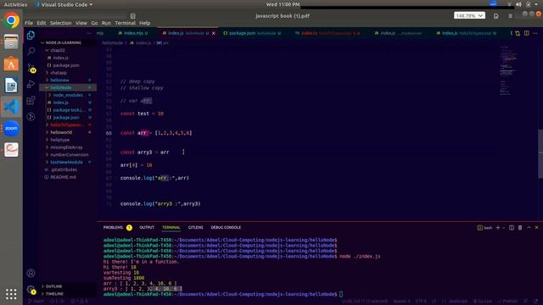Expand the TIMELINE section
Screen dimensions: 543x305
[x=54, y=294]
